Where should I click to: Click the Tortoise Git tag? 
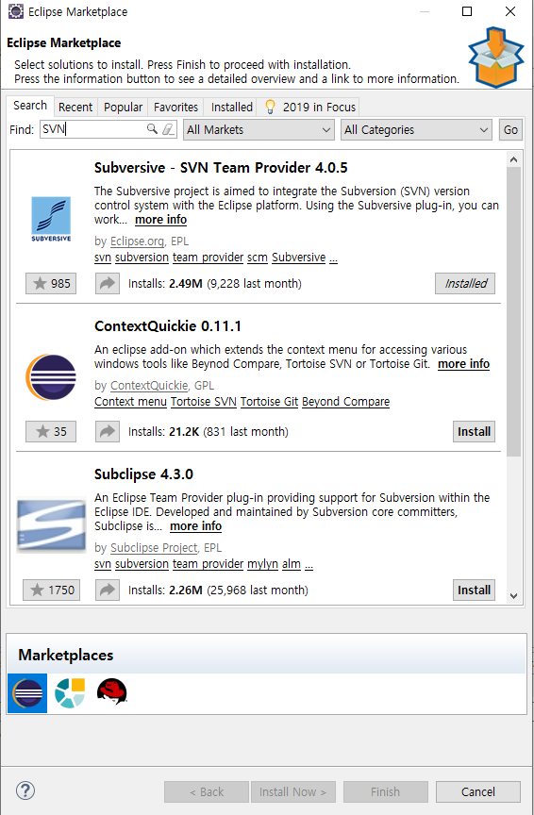tap(269, 402)
